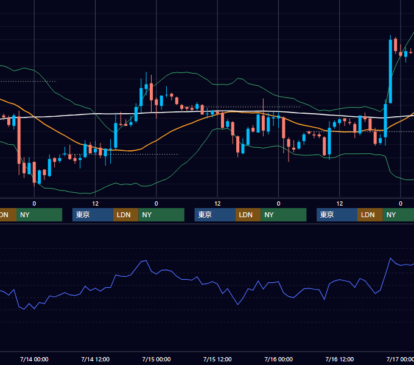Viewport: 414px width, 365px height.
Task: Click the 7/15 12:00 date label
Action: coord(217,359)
